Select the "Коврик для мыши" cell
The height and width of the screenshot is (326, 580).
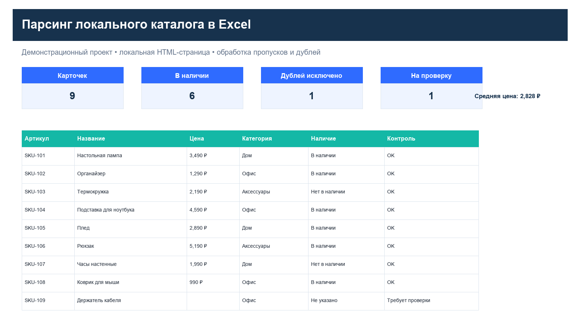click(x=130, y=283)
